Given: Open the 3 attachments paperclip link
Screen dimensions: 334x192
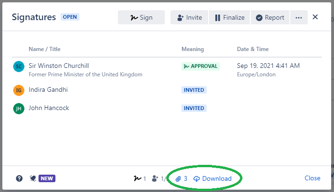Looking at the screenshot, I should tap(181, 178).
